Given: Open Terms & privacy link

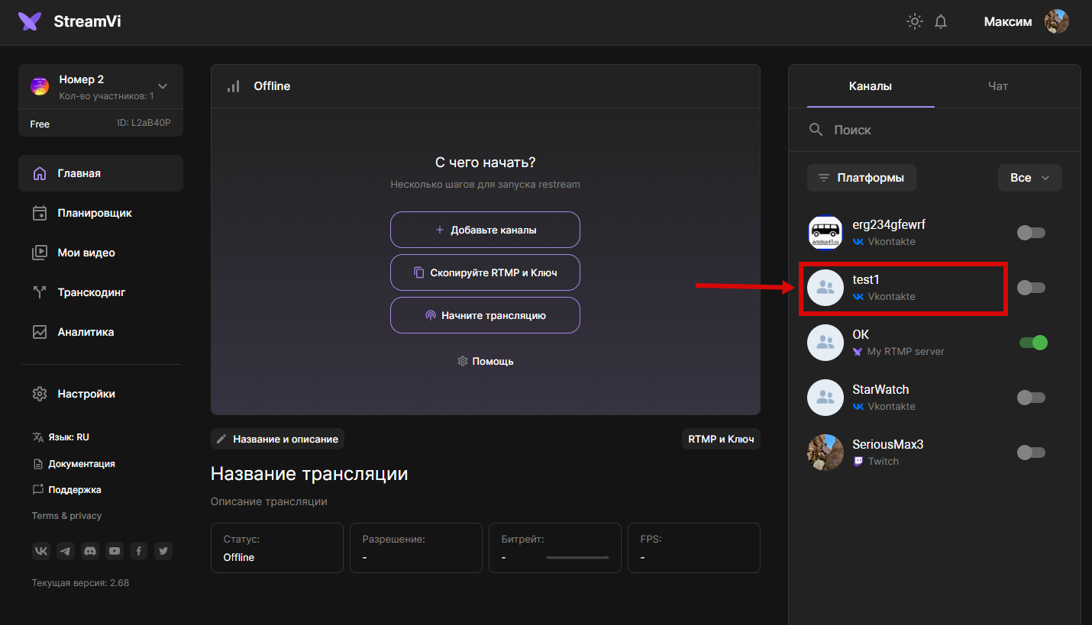Looking at the screenshot, I should coord(66,516).
